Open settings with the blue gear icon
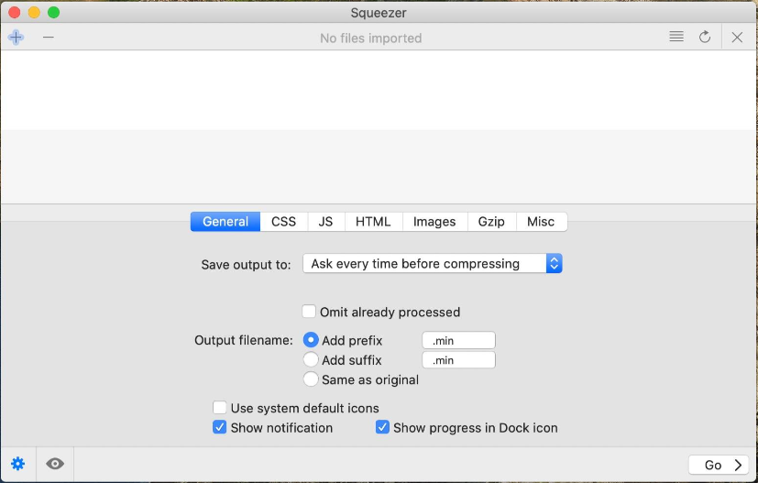The width and height of the screenshot is (758, 483). click(18, 464)
